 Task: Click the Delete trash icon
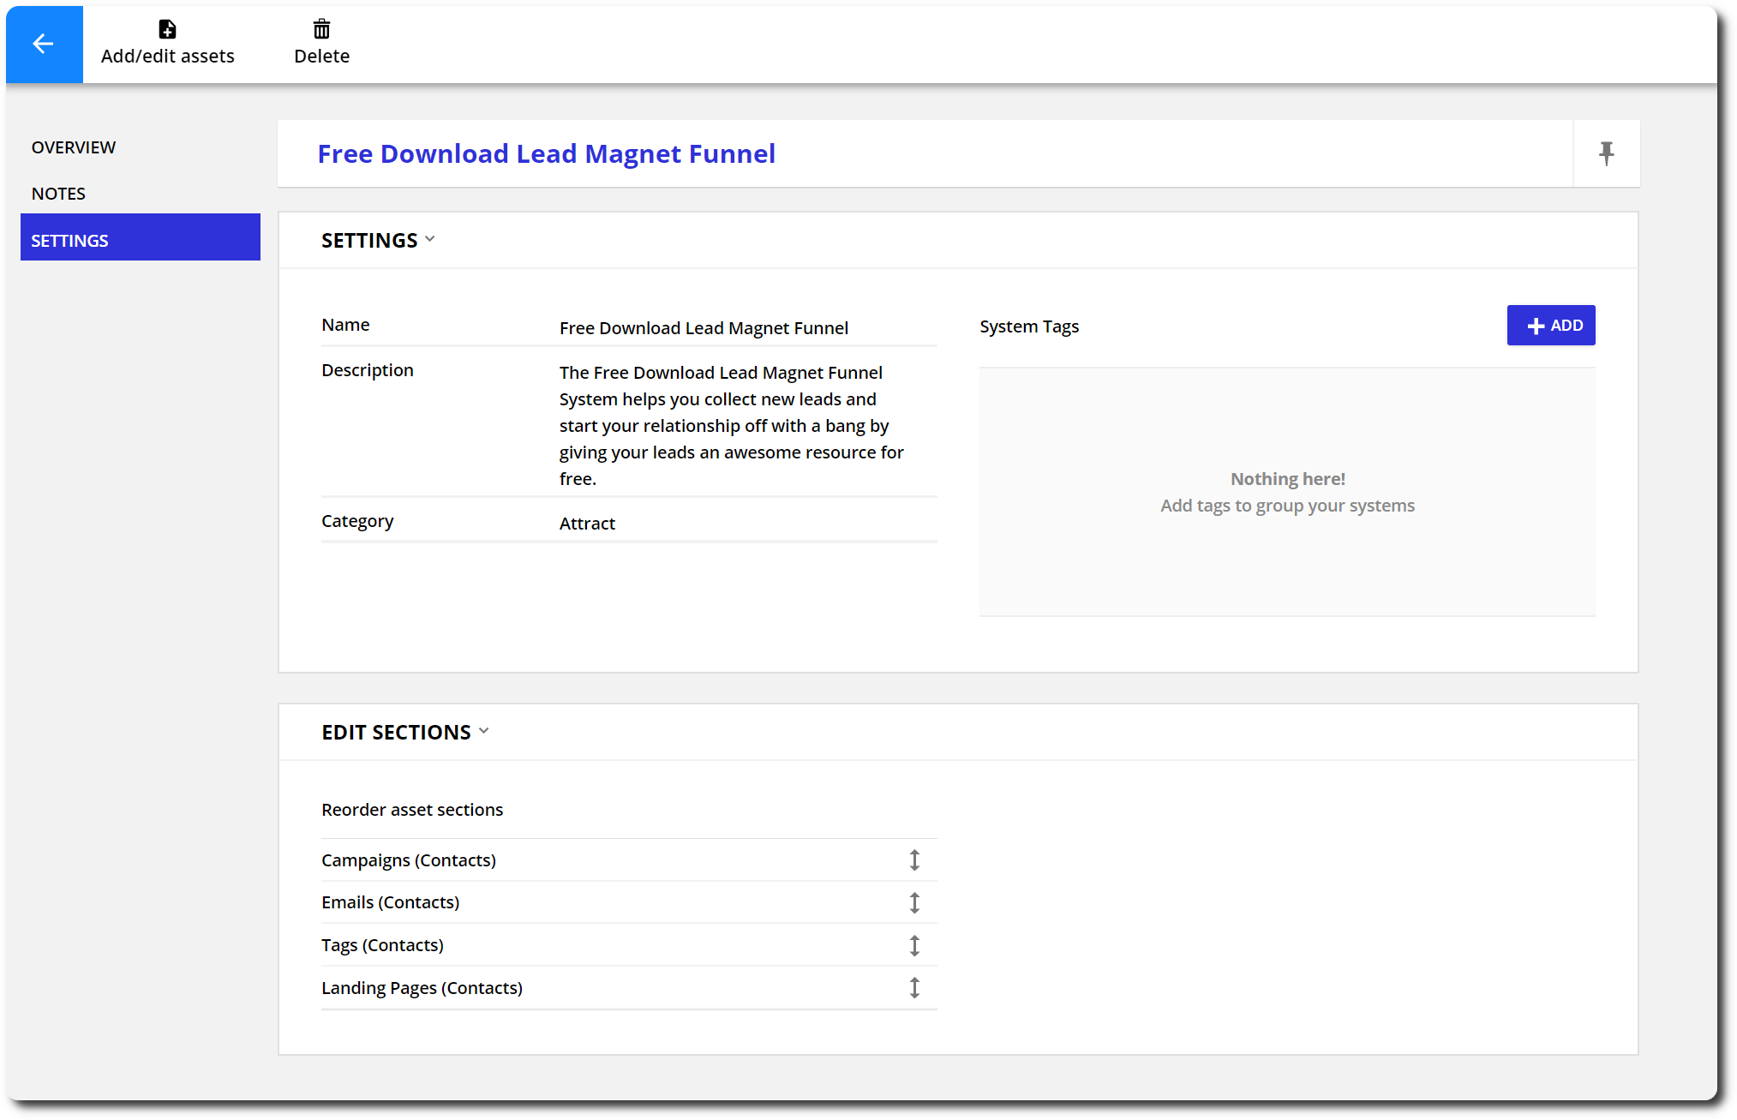(x=321, y=30)
